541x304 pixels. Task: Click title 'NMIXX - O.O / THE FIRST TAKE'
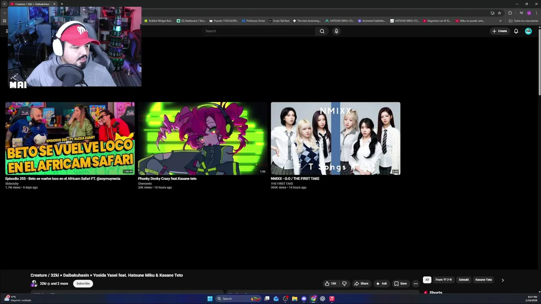point(295,179)
